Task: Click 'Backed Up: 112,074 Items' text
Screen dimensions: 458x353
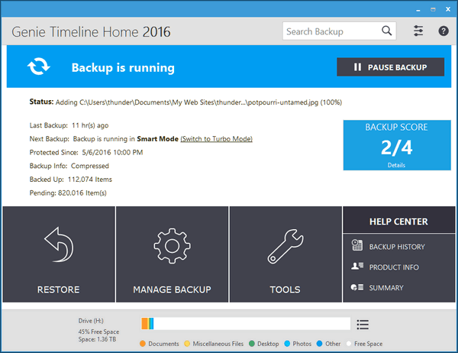Action: 71,180
